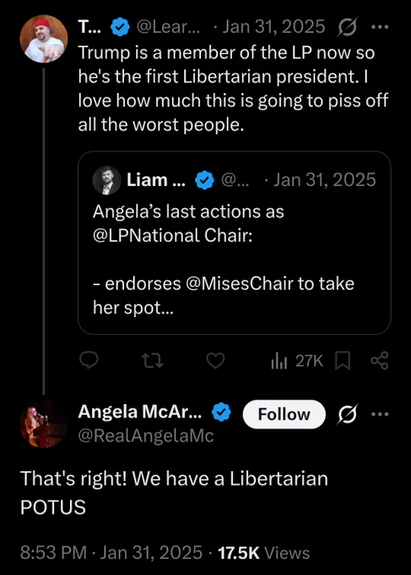Tap the Grok icon beside Follow button
The width and height of the screenshot is (411, 575).
(348, 414)
